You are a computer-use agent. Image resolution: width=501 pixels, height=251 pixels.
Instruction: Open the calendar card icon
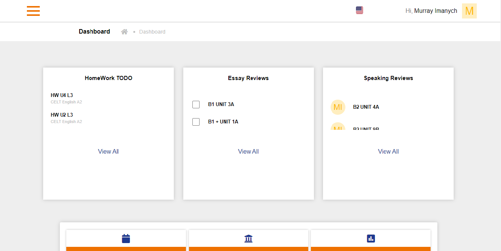click(126, 238)
